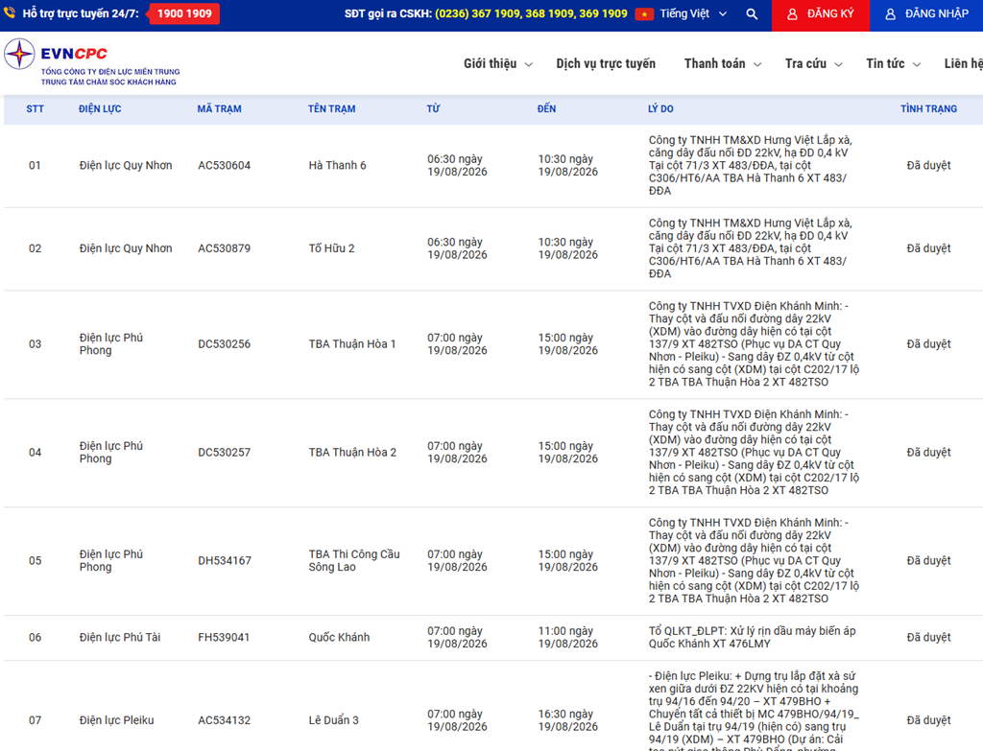Select station code AC530879

pyautogui.click(x=225, y=248)
